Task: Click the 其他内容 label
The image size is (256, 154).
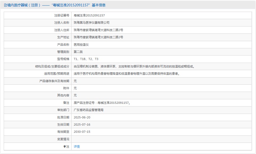Action: click(x=63, y=95)
